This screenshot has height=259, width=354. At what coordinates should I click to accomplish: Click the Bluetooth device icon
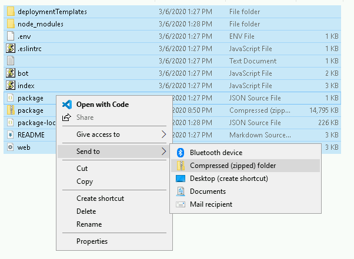[180, 153]
